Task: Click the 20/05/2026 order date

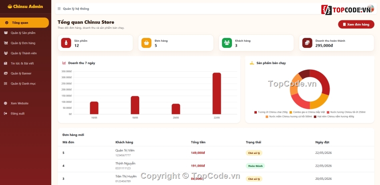Action: [323, 179]
